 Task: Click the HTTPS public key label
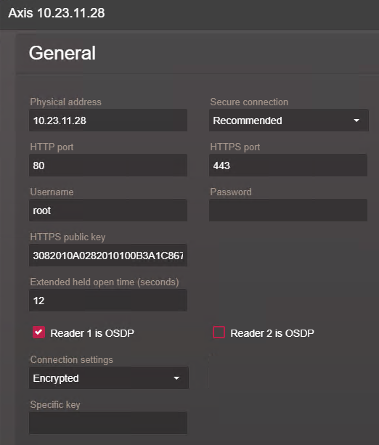click(x=68, y=237)
